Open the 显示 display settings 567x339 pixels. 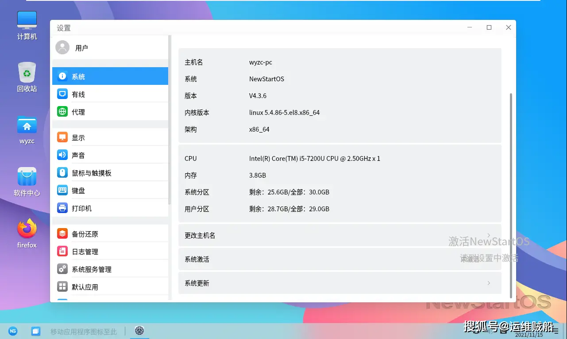click(110, 137)
